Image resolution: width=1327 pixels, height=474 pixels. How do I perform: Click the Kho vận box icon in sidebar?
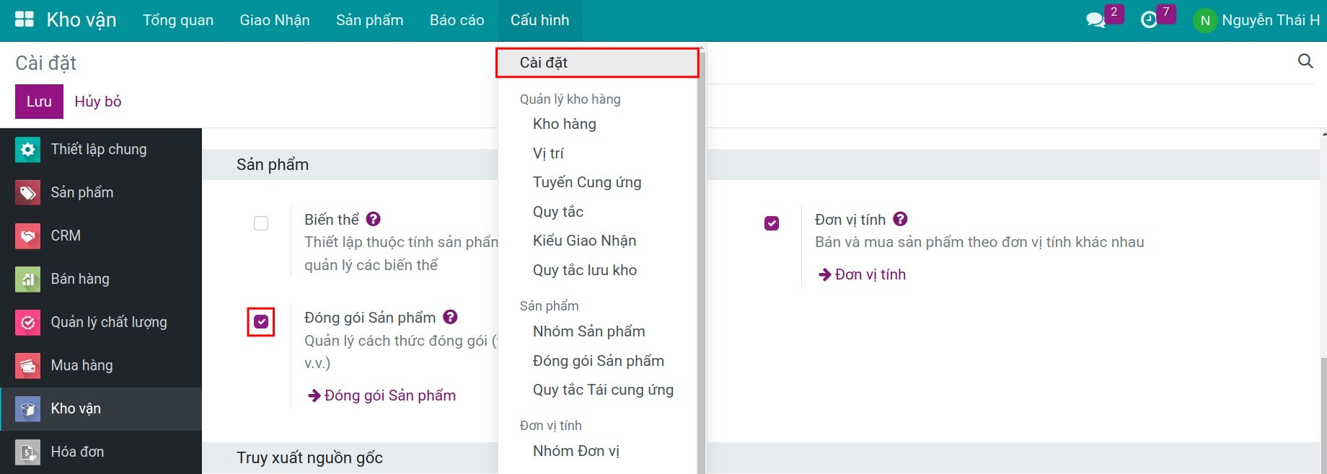point(27,409)
